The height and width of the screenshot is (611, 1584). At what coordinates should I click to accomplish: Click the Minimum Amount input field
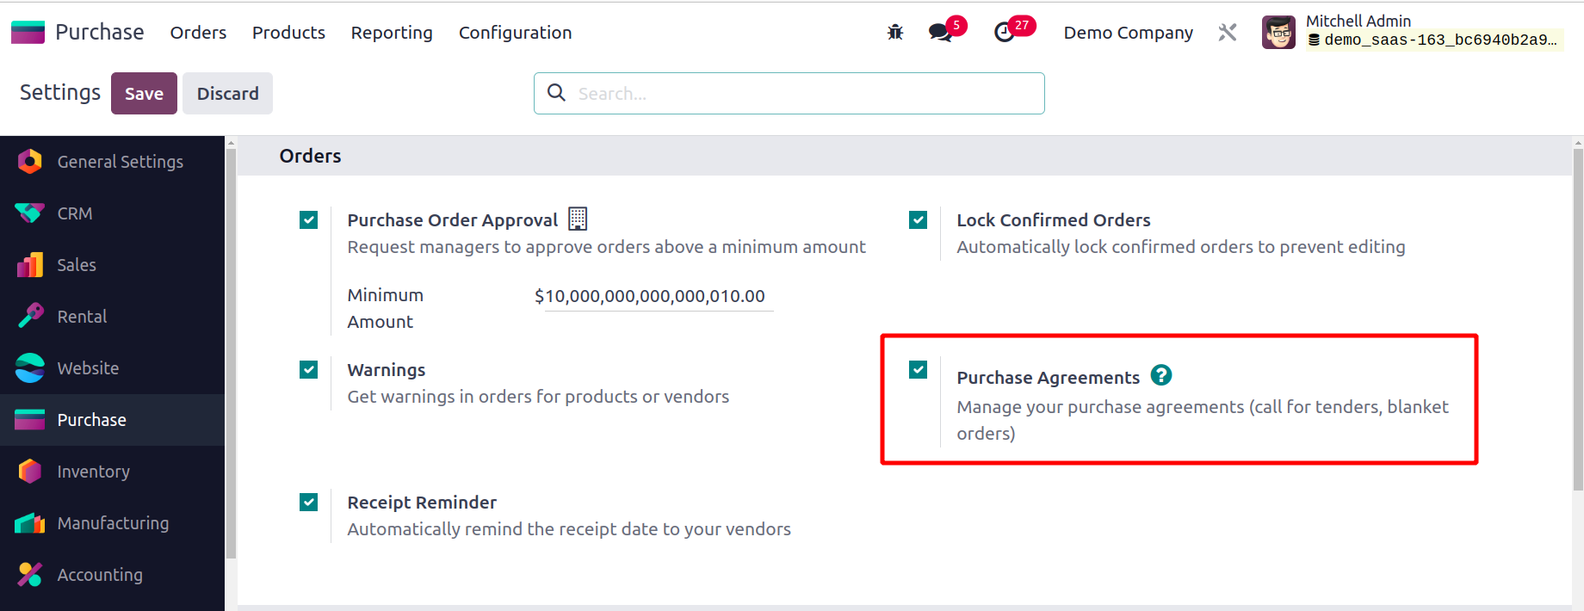click(654, 297)
